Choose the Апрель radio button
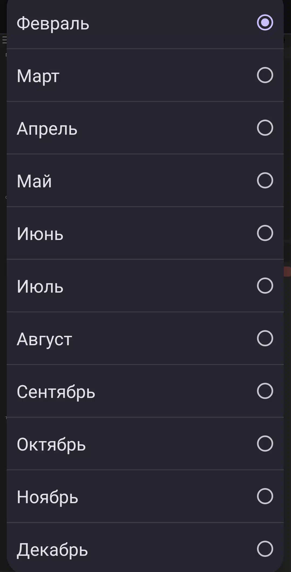Viewport: 291px width, 572px height. pyautogui.click(x=265, y=128)
